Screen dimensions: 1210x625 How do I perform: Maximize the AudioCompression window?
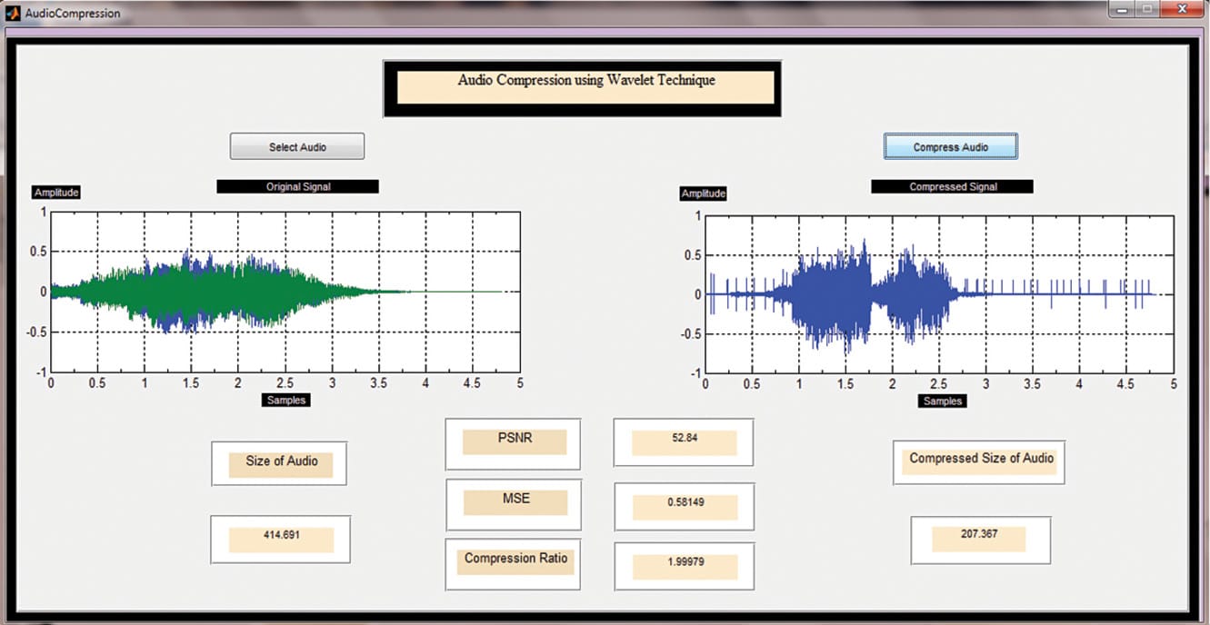pos(1147,9)
